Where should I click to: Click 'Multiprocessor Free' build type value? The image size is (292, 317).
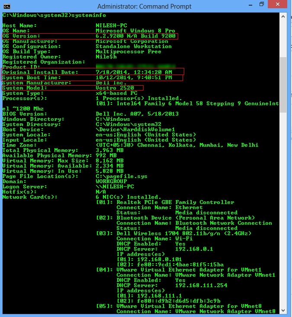pyautogui.click(x=128, y=52)
